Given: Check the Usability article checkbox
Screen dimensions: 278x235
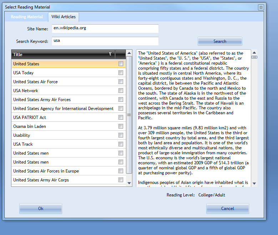Looking at the screenshot, I should tap(121, 135).
